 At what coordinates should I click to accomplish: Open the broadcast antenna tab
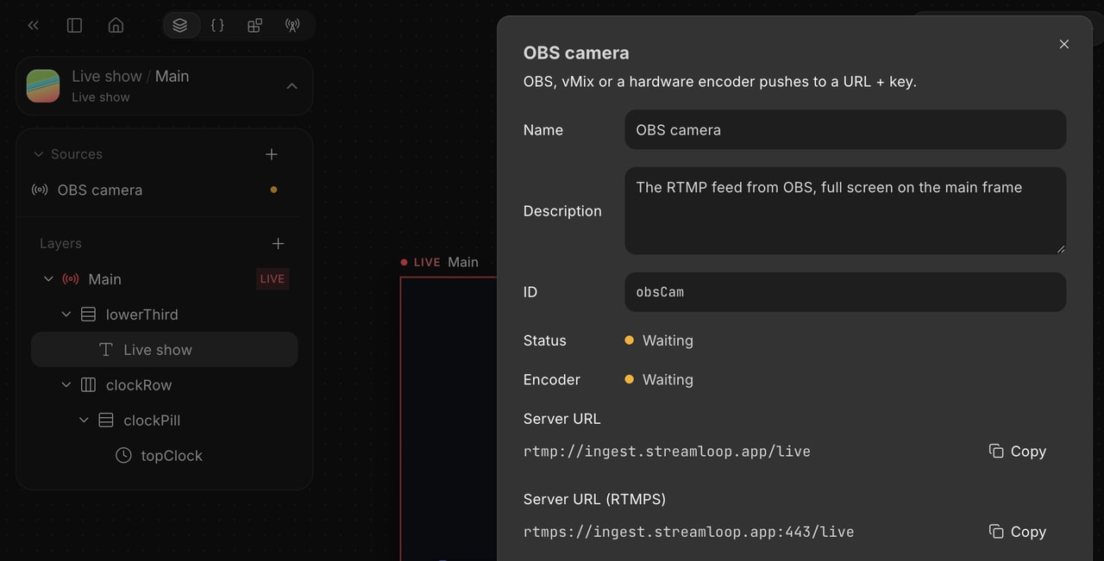pyautogui.click(x=292, y=25)
